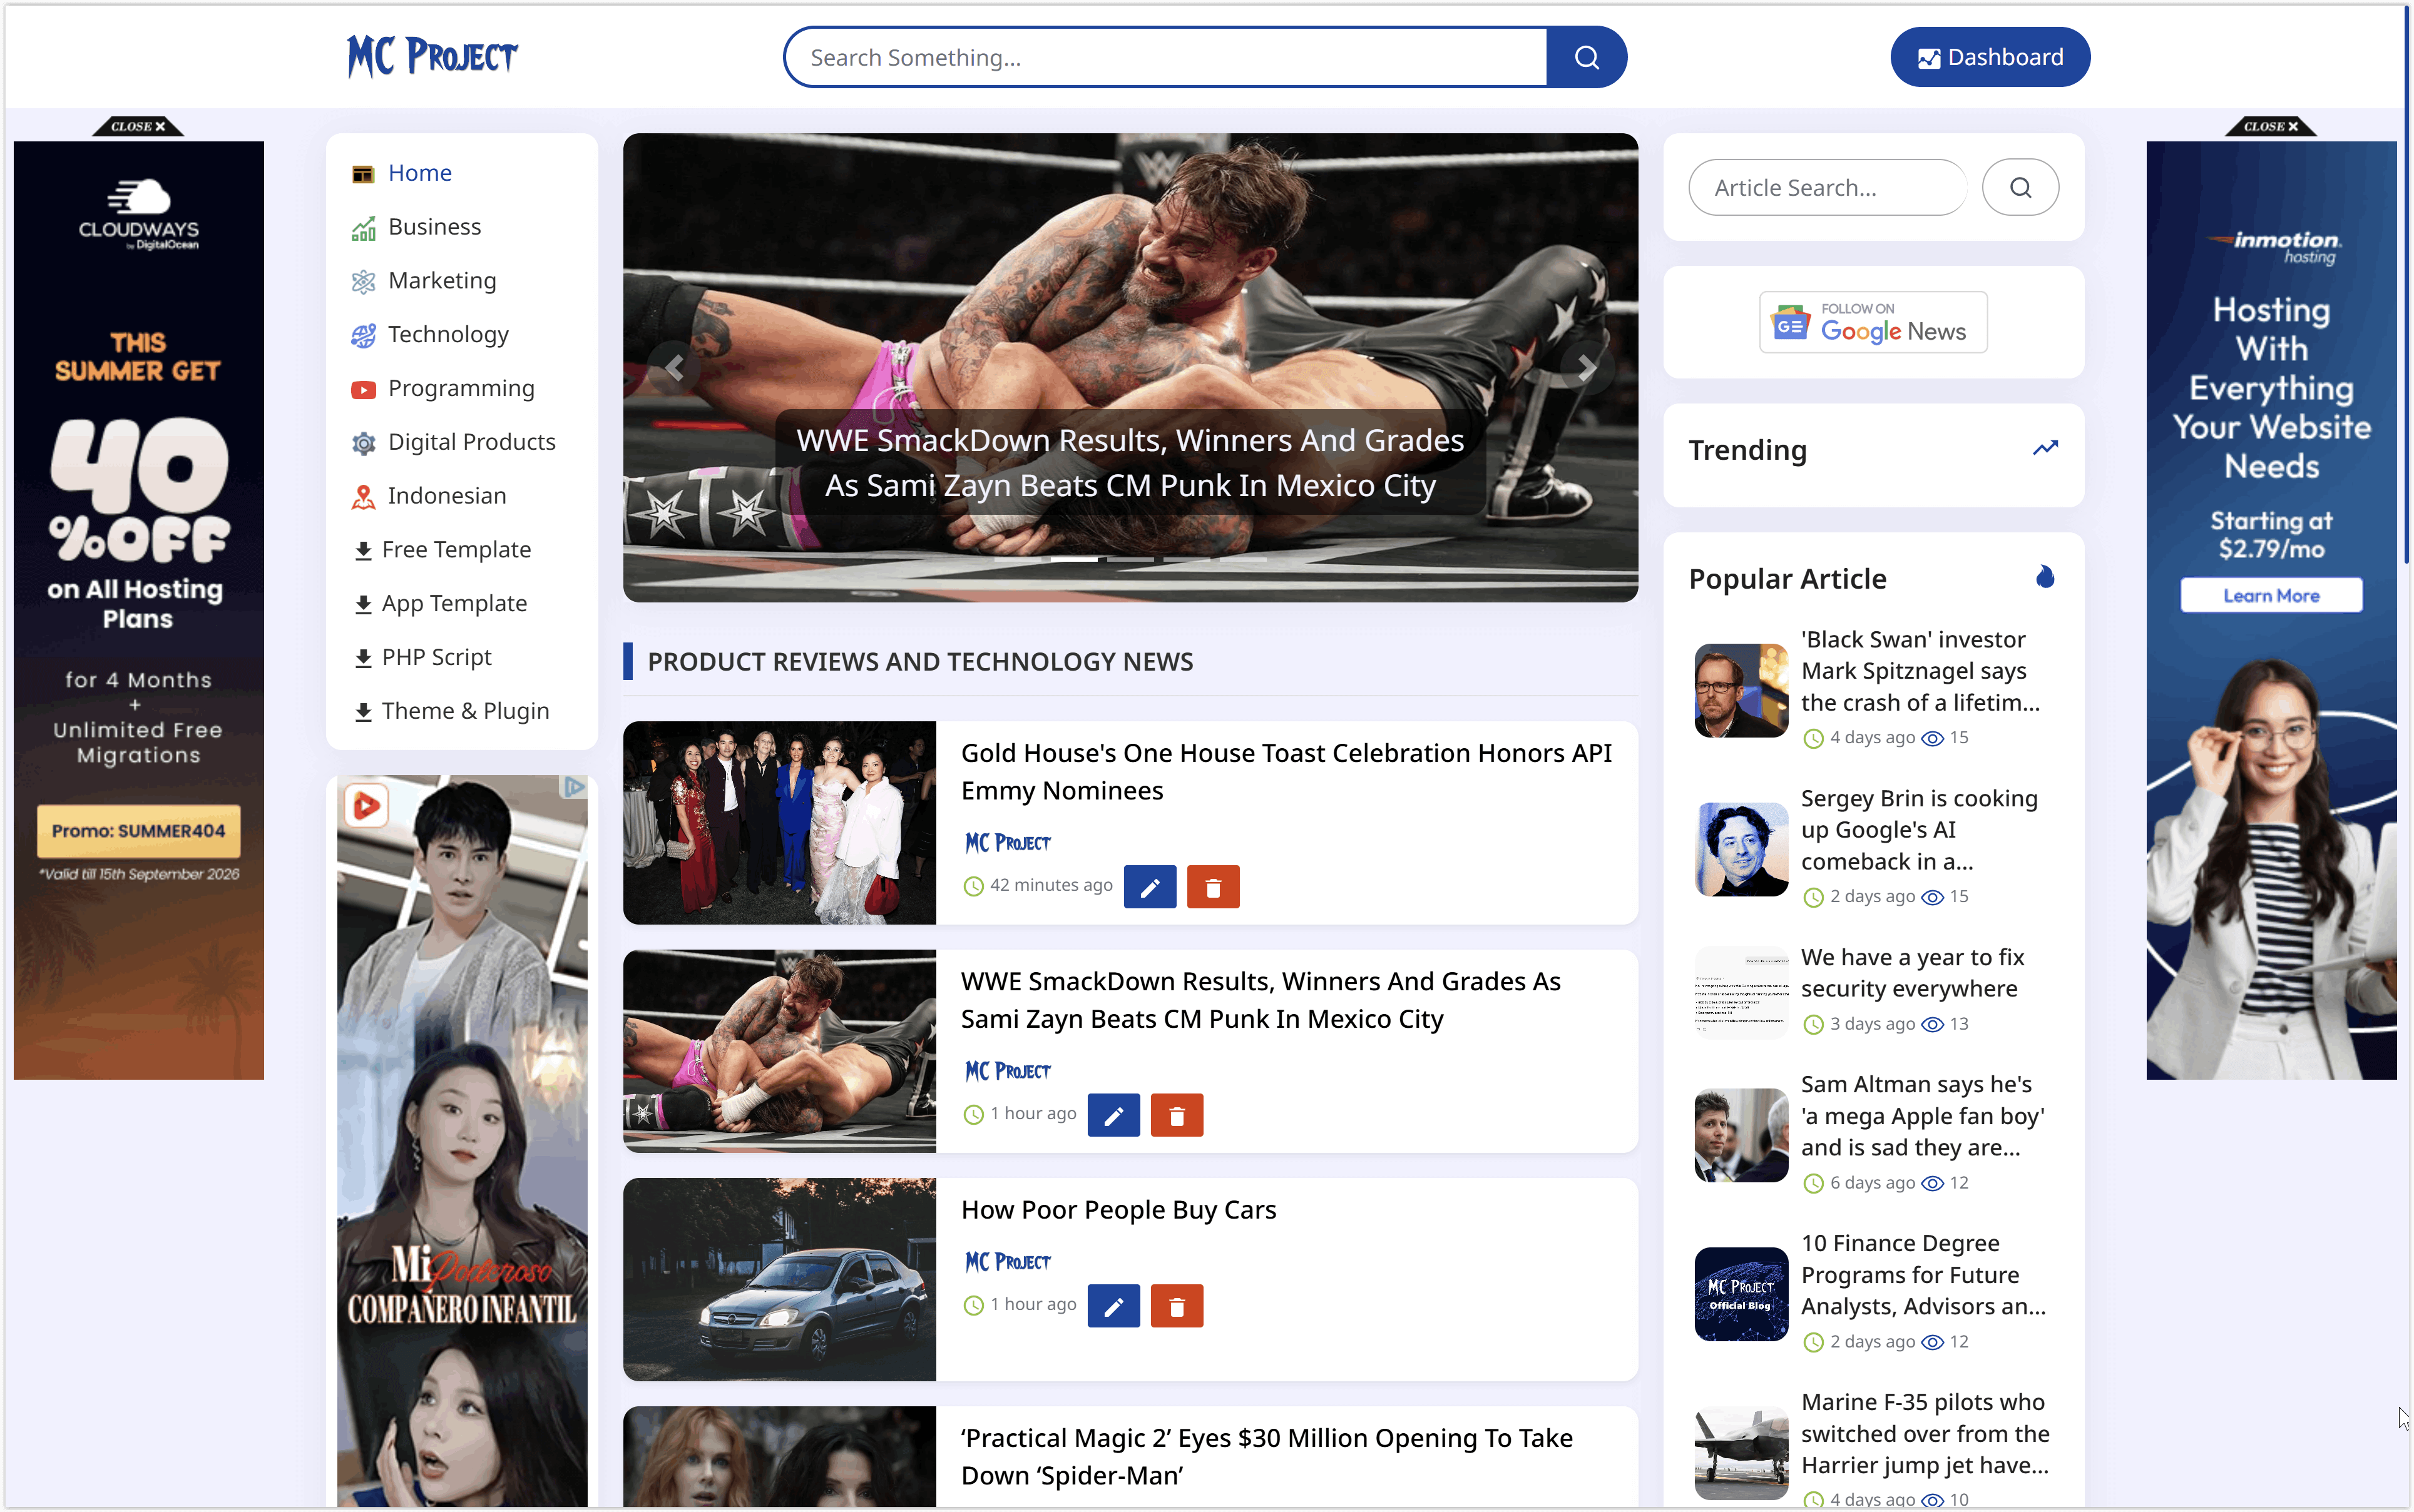Open Sergey Brin Google's AI comeback article

coord(1919,830)
